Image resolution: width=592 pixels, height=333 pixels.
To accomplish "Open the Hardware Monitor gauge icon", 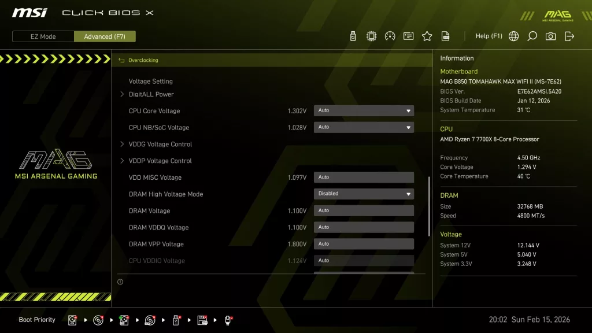I will pos(390,36).
